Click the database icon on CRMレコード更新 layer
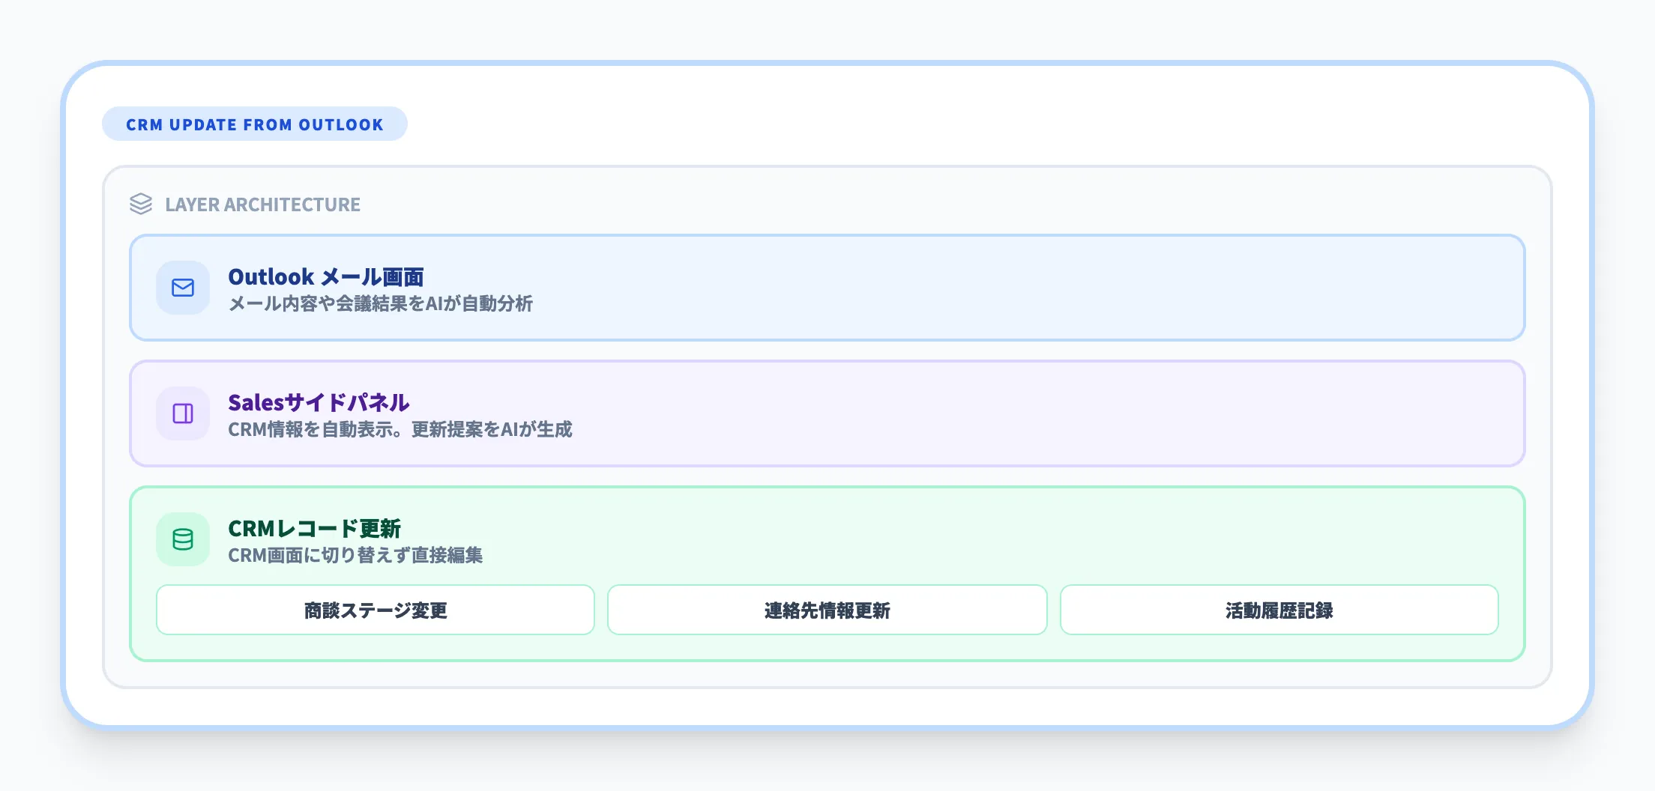 click(x=182, y=539)
